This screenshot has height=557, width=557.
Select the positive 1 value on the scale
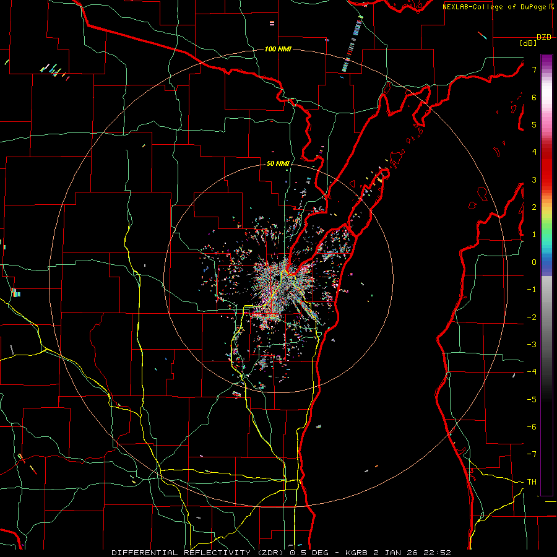[534, 235]
